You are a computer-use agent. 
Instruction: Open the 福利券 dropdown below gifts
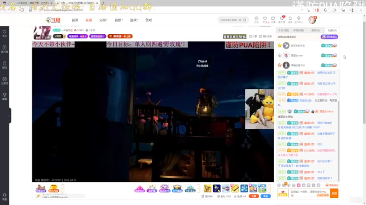[207, 196]
